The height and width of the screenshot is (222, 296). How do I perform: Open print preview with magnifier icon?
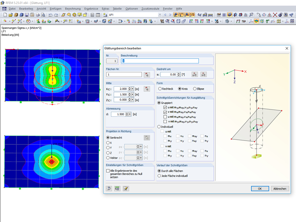point(43,15)
